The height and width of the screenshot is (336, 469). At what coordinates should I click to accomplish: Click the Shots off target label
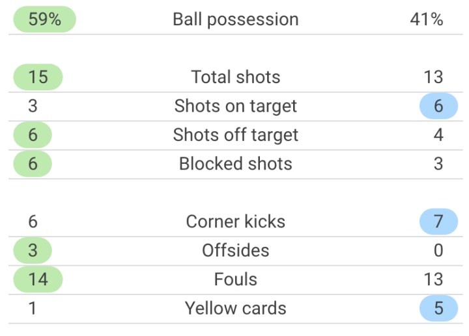click(235, 135)
